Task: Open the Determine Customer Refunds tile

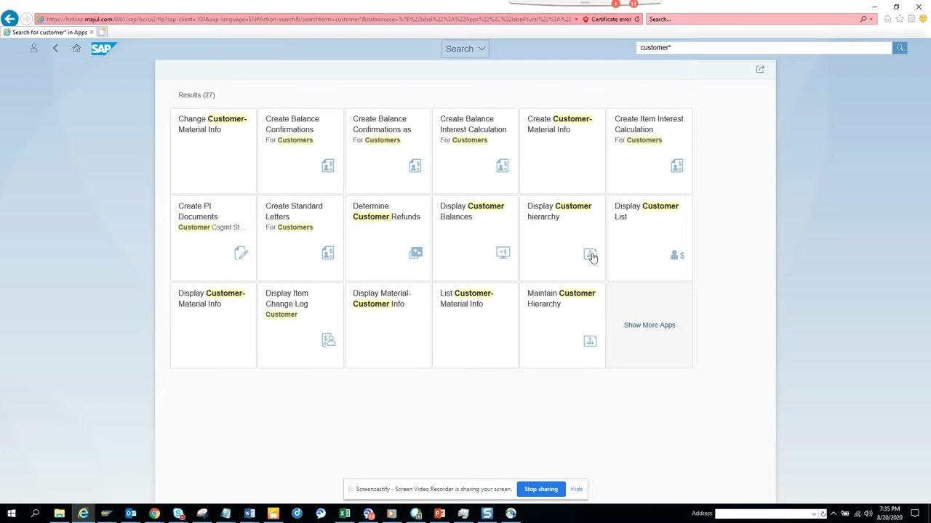Action: click(x=388, y=238)
